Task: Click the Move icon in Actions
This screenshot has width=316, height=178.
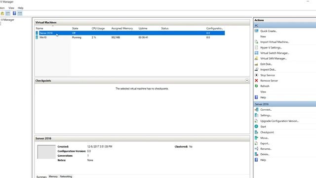Action: (x=256, y=138)
